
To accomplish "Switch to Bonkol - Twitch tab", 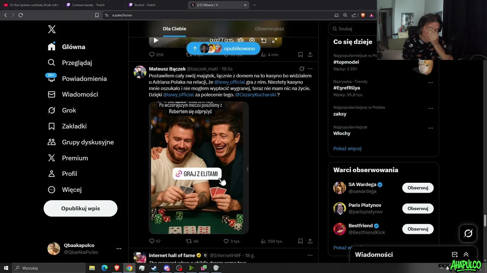I will pyautogui.click(x=155, y=5).
